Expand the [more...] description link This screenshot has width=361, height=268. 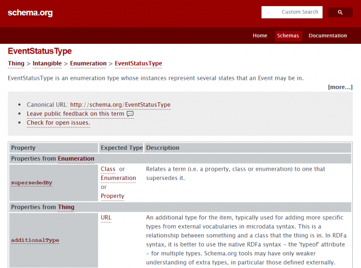(340, 87)
